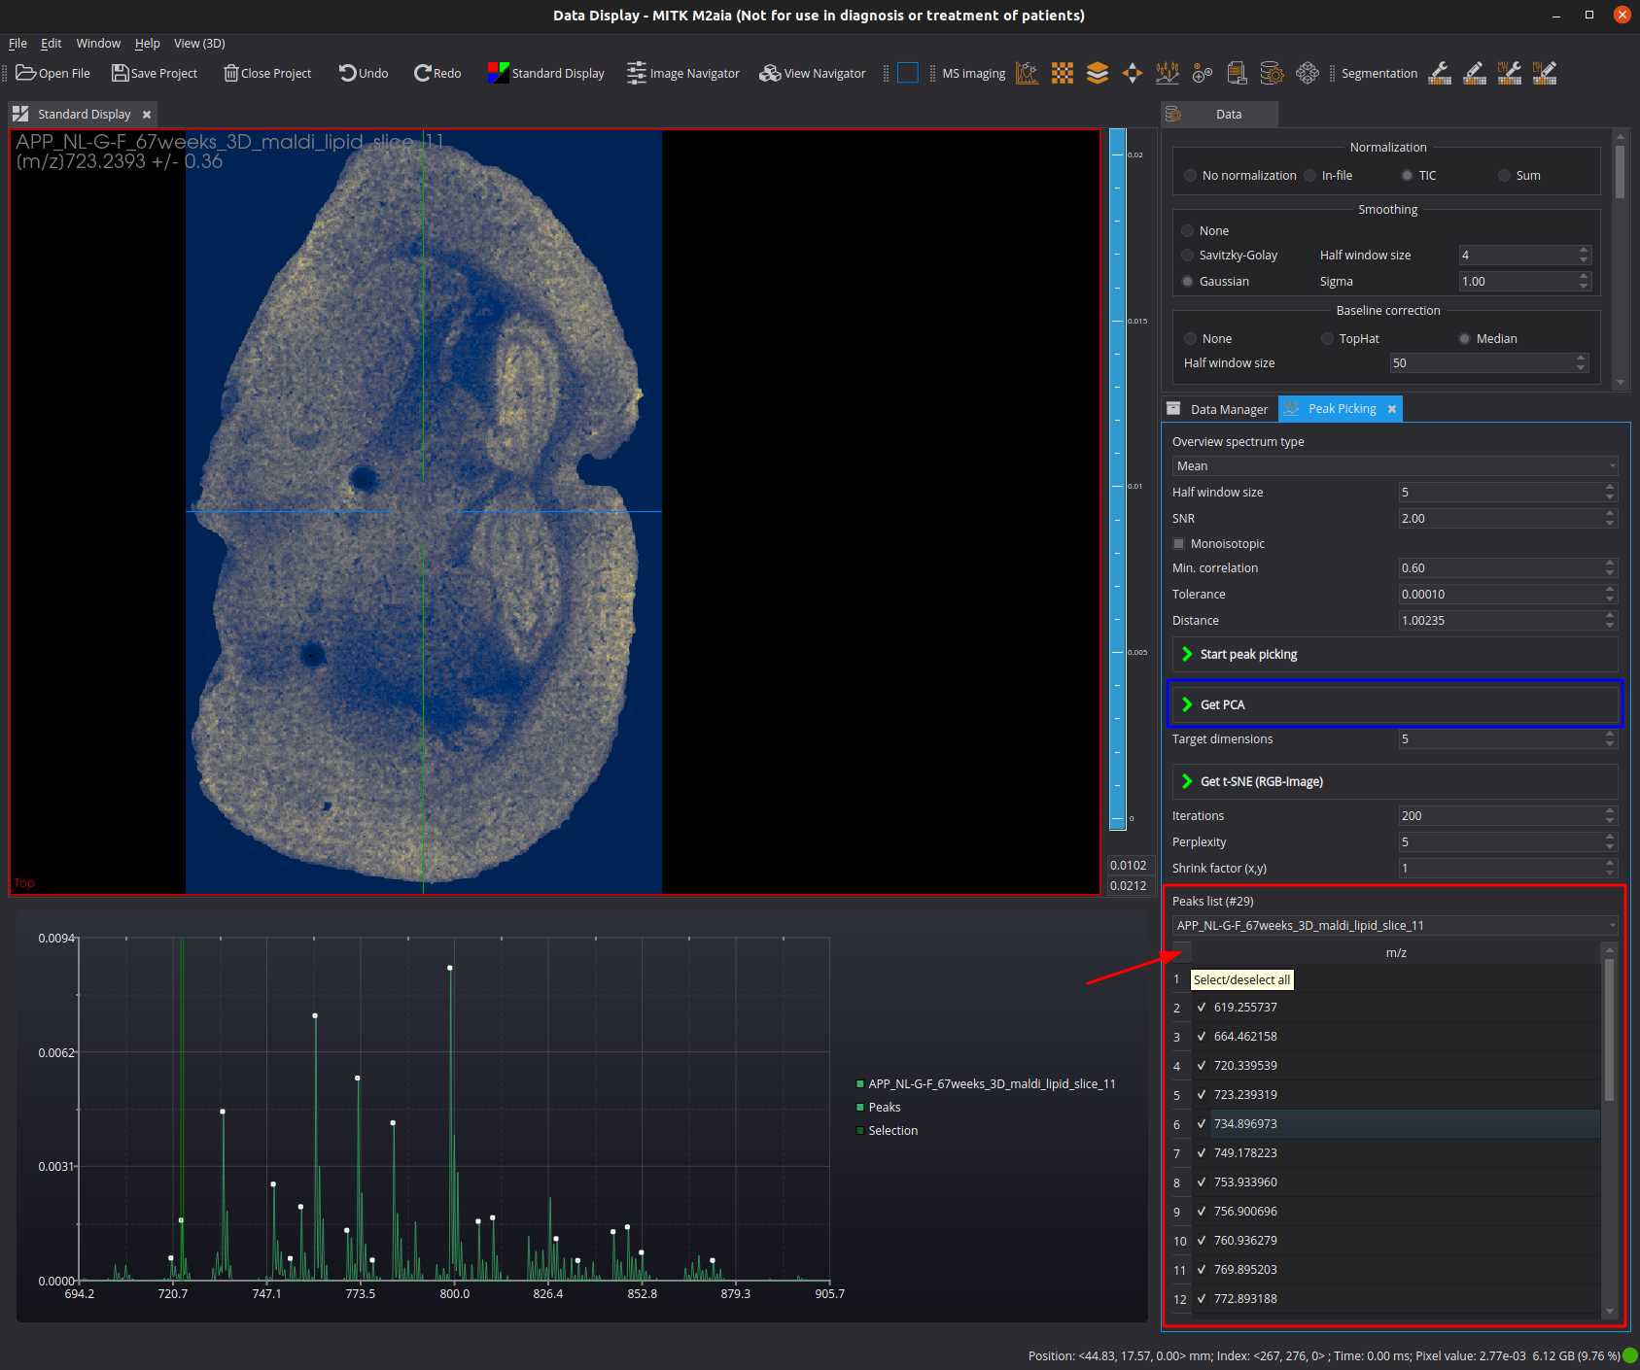Select Median baseline correction

click(1464, 338)
